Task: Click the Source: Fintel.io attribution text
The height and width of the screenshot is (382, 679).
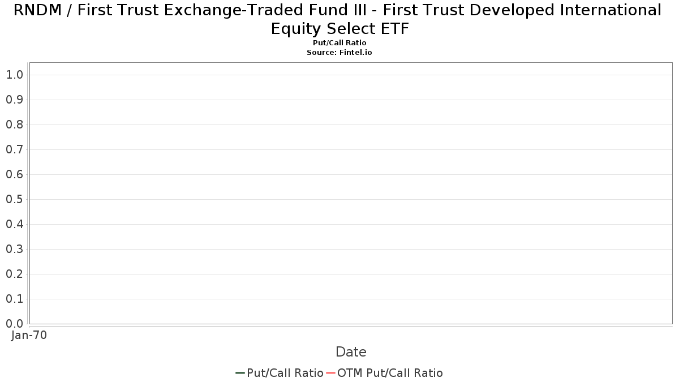Action: coord(339,52)
